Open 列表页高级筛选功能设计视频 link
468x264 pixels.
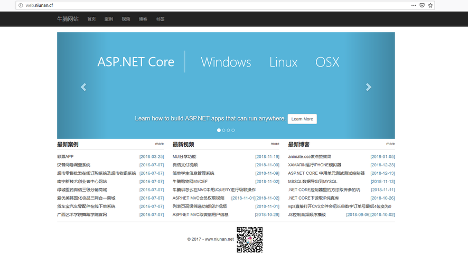pyautogui.click(x=200, y=206)
